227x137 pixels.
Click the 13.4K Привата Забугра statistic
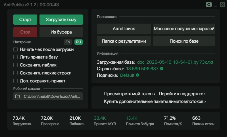pyautogui.click(x=140, y=121)
